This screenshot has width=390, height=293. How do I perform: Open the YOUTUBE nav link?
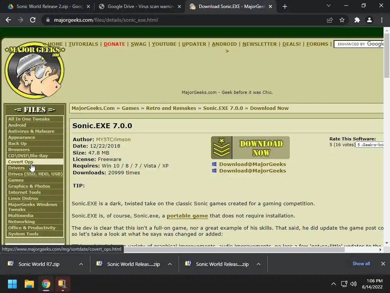point(164,44)
